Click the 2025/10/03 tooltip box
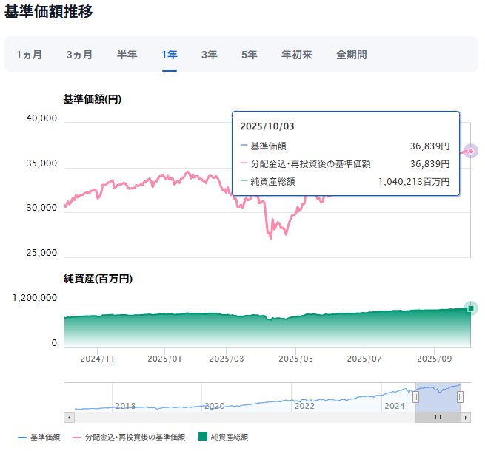 346,153
